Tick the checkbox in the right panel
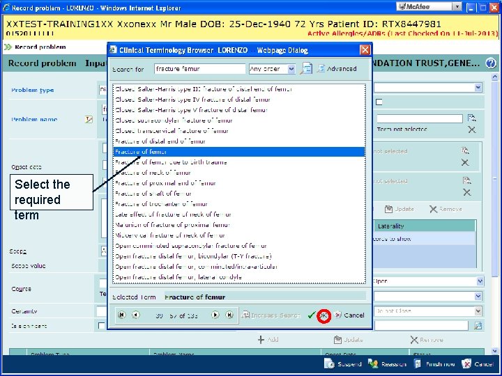Viewport: 502px width, 376px height. (379, 102)
